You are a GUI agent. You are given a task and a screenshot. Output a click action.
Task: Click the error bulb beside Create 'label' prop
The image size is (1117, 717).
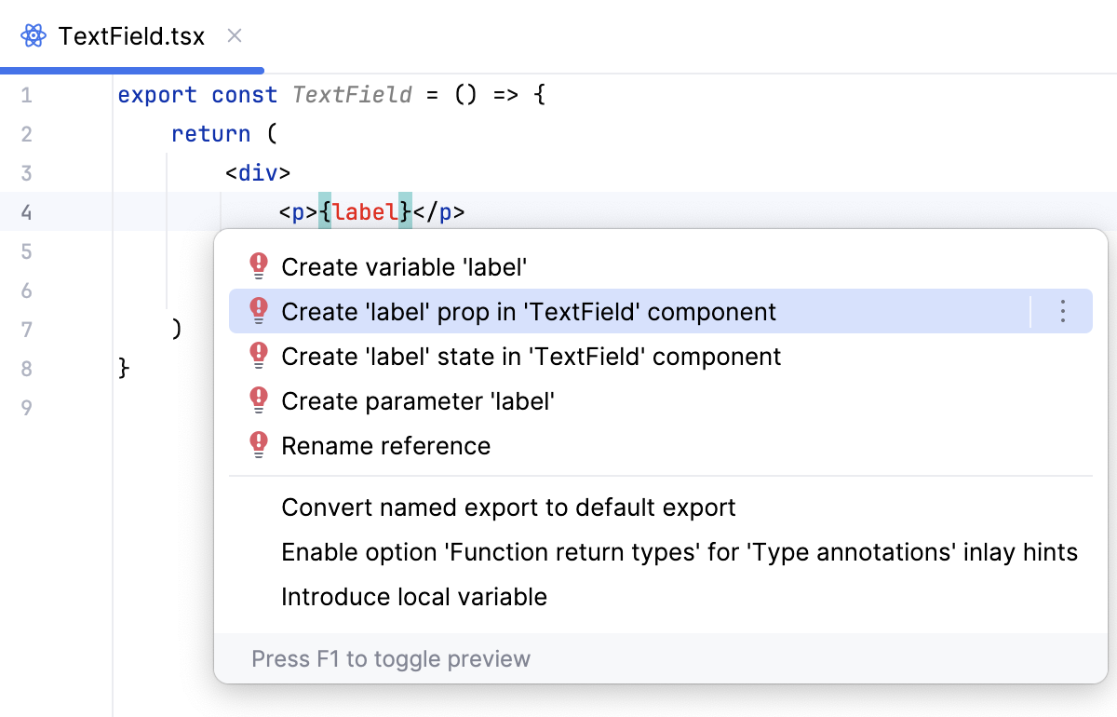tap(260, 312)
